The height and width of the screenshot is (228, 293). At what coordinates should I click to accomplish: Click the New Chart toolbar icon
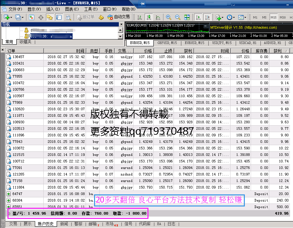coord(7,17)
